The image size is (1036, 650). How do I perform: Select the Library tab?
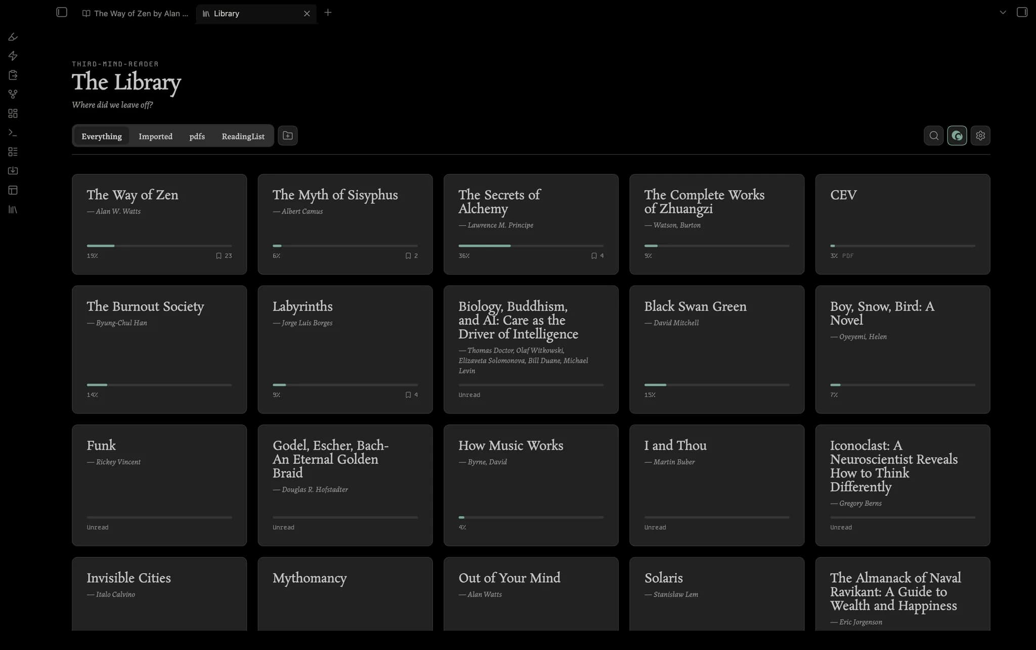pos(256,14)
